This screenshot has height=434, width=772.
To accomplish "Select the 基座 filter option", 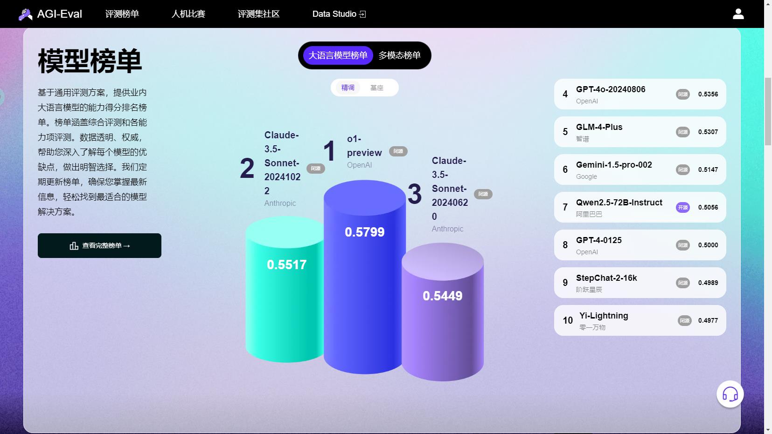I will point(376,88).
